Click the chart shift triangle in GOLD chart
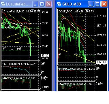The height and width of the screenshot is (104, 109). tap(87, 10)
